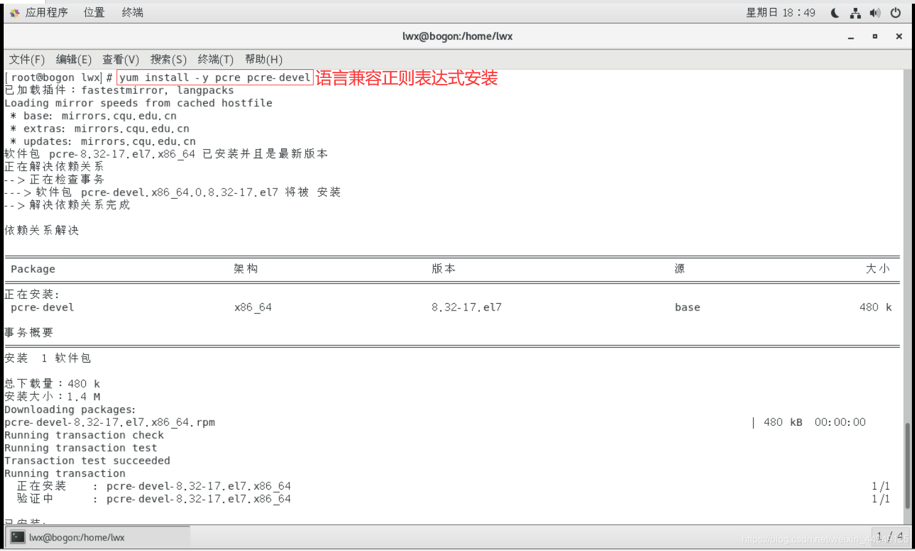
Task: Maximize the terminal window
Action: [x=874, y=37]
